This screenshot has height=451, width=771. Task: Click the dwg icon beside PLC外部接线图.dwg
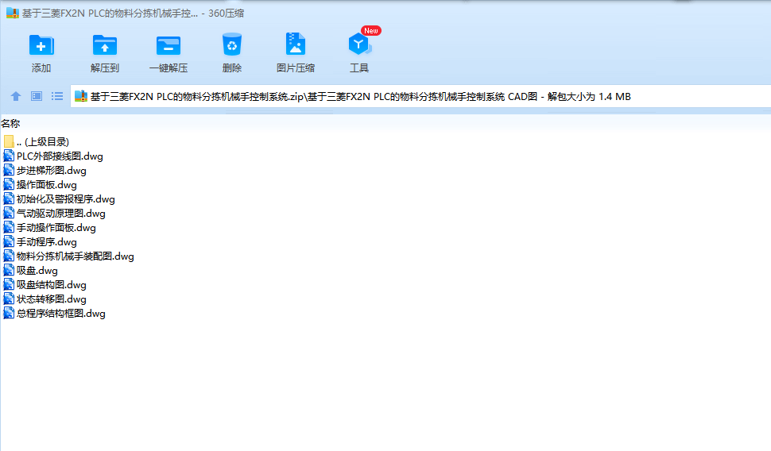(9, 156)
